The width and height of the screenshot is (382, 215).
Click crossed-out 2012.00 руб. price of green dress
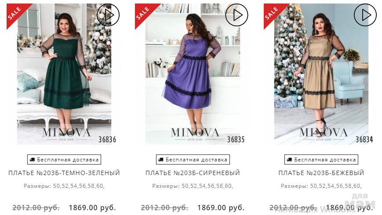[x=36, y=208]
